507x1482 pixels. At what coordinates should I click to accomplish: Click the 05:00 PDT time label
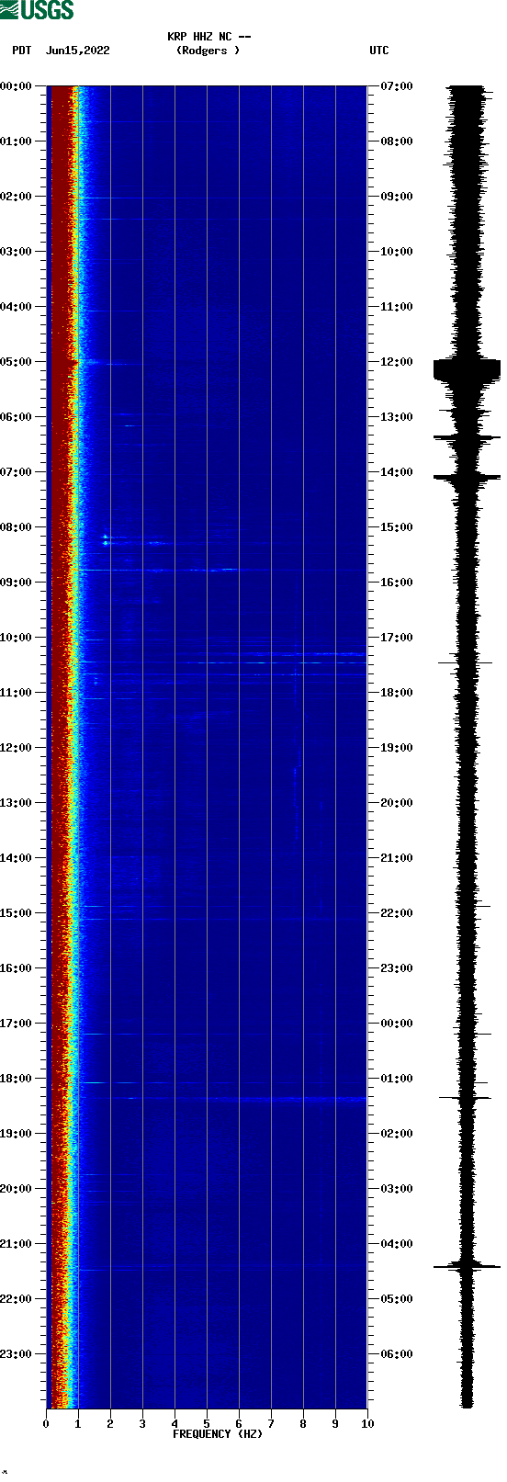coord(17,362)
